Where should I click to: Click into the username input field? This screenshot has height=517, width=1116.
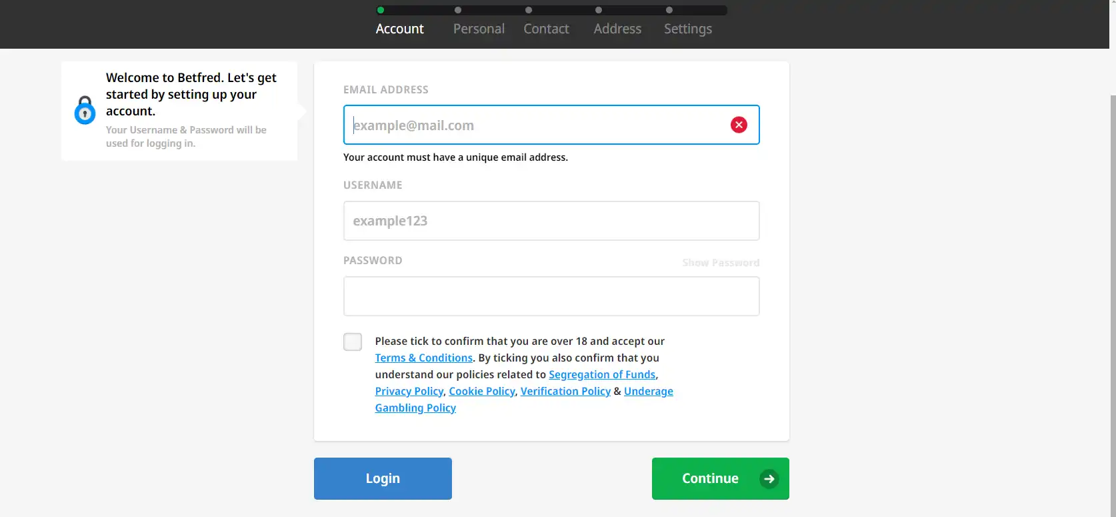(x=551, y=221)
